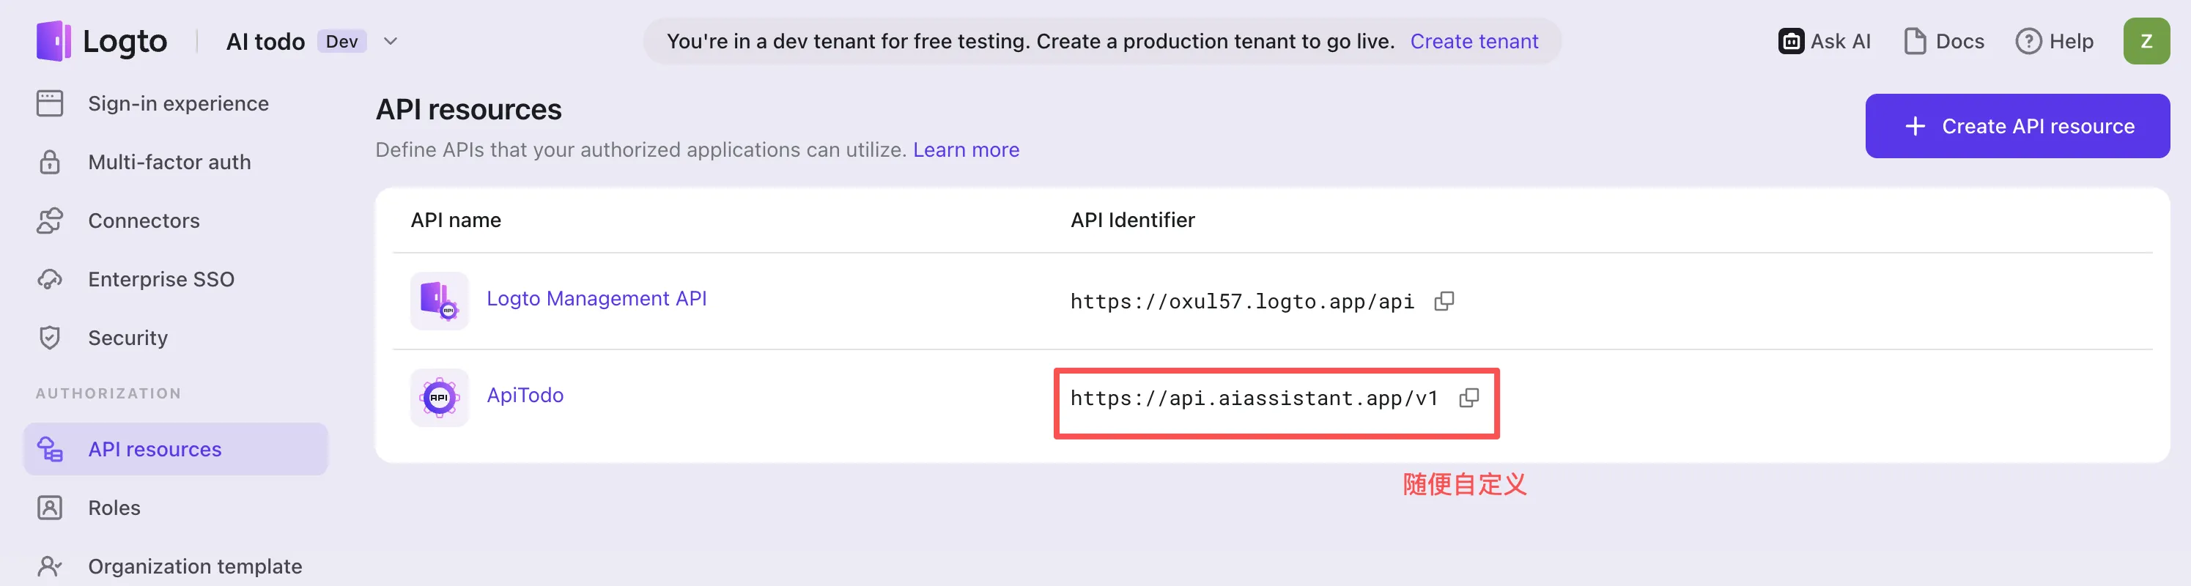Go to Sign-in experience
This screenshot has height=586, width=2191.
point(178,104)
